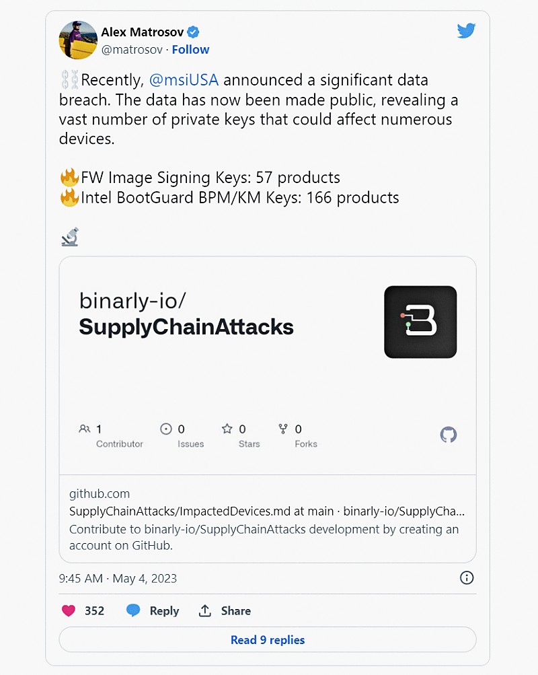
Task: Open the @msiUSA mention link
Action: coord(184,80)
